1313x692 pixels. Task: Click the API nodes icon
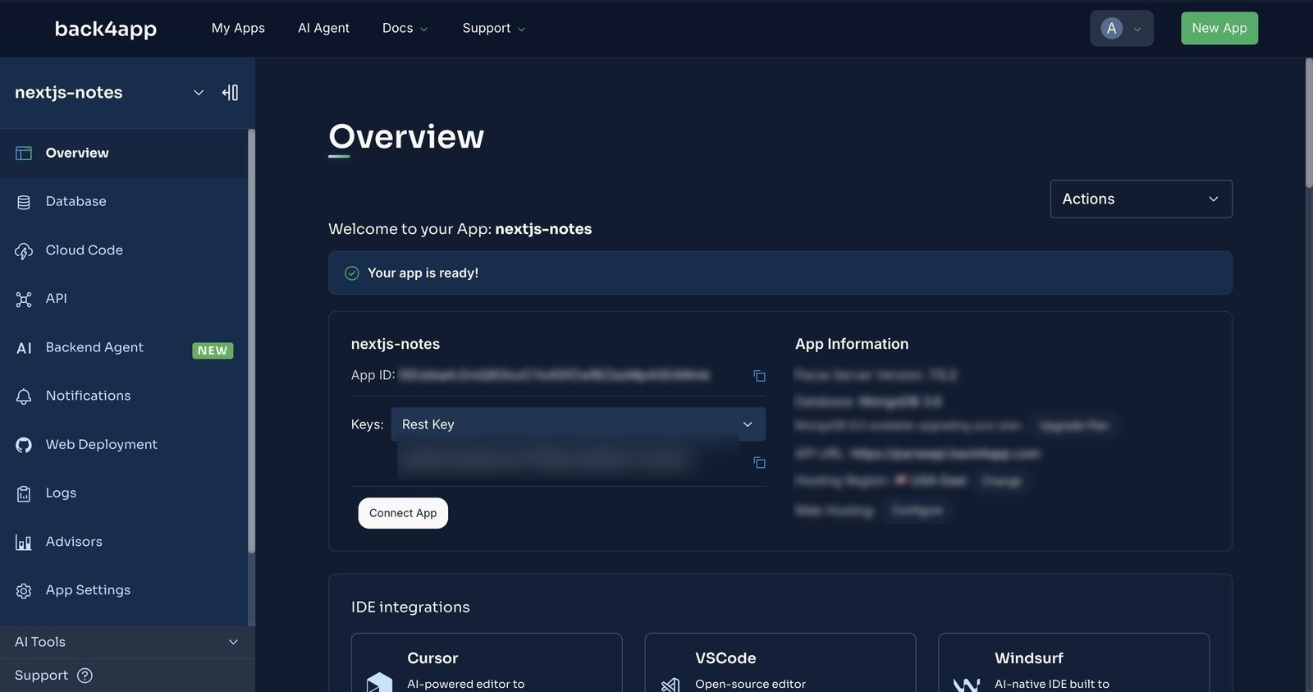(24, 299)
